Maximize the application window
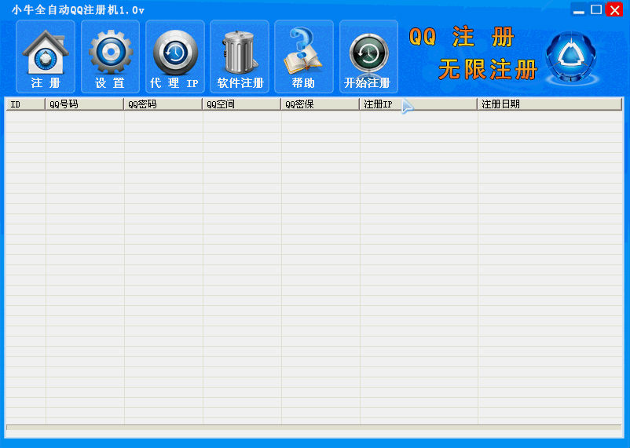The width and height of the screenshot is (630, 448). pyautogui.click(x=596, y=10)
